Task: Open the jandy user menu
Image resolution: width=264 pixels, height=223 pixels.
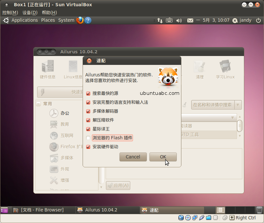Action: [242, 20]
